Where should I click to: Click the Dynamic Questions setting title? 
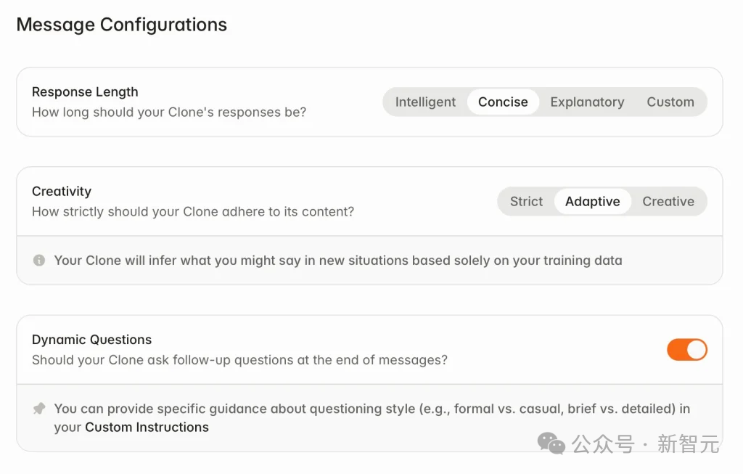(91, 340)
